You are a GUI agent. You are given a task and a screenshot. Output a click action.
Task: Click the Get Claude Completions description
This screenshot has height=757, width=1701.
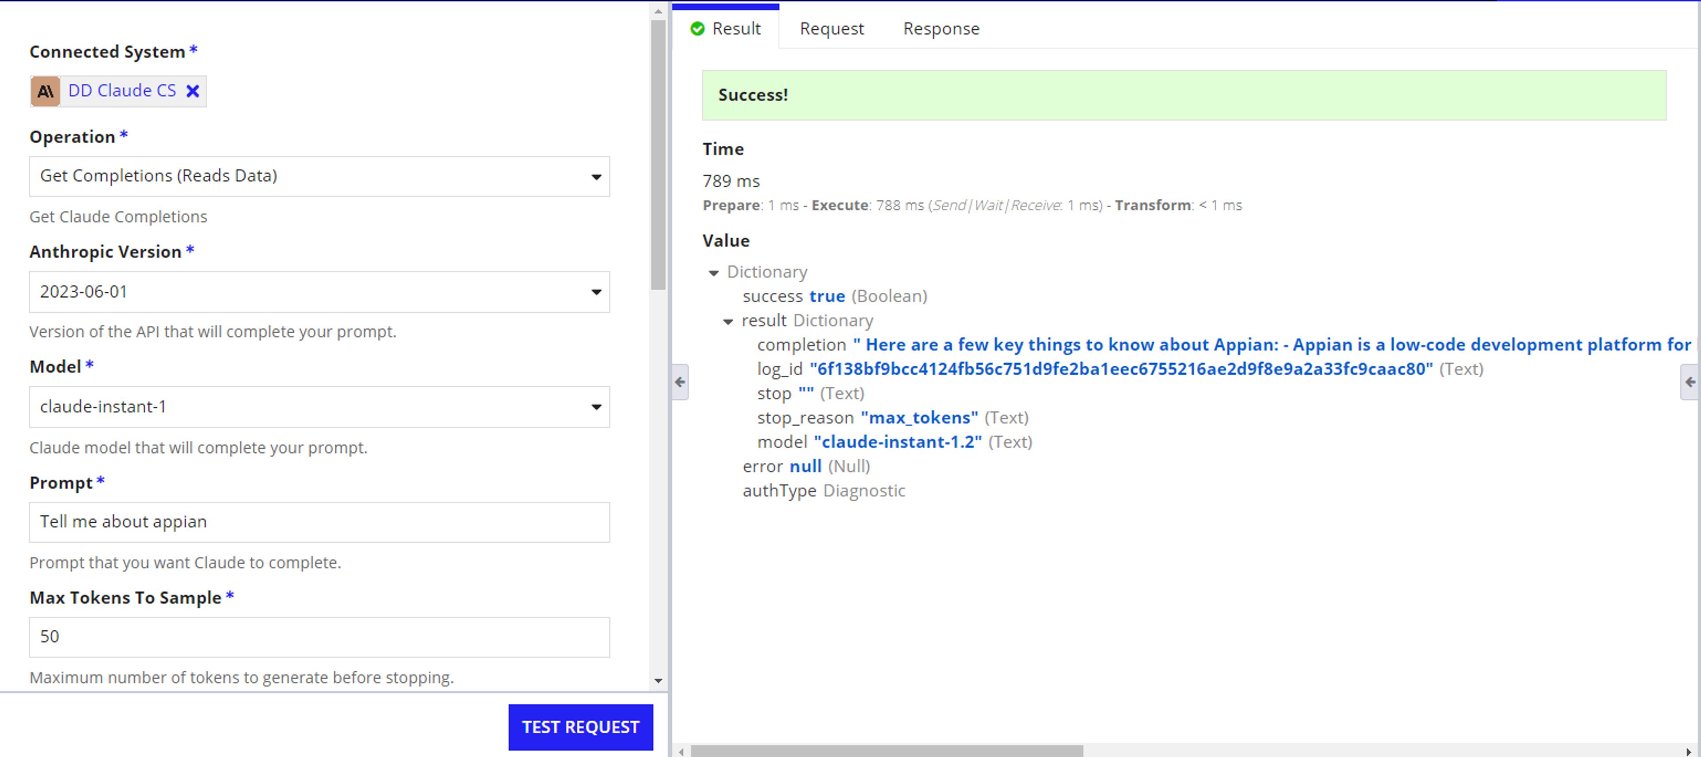[x=118, y=217]
